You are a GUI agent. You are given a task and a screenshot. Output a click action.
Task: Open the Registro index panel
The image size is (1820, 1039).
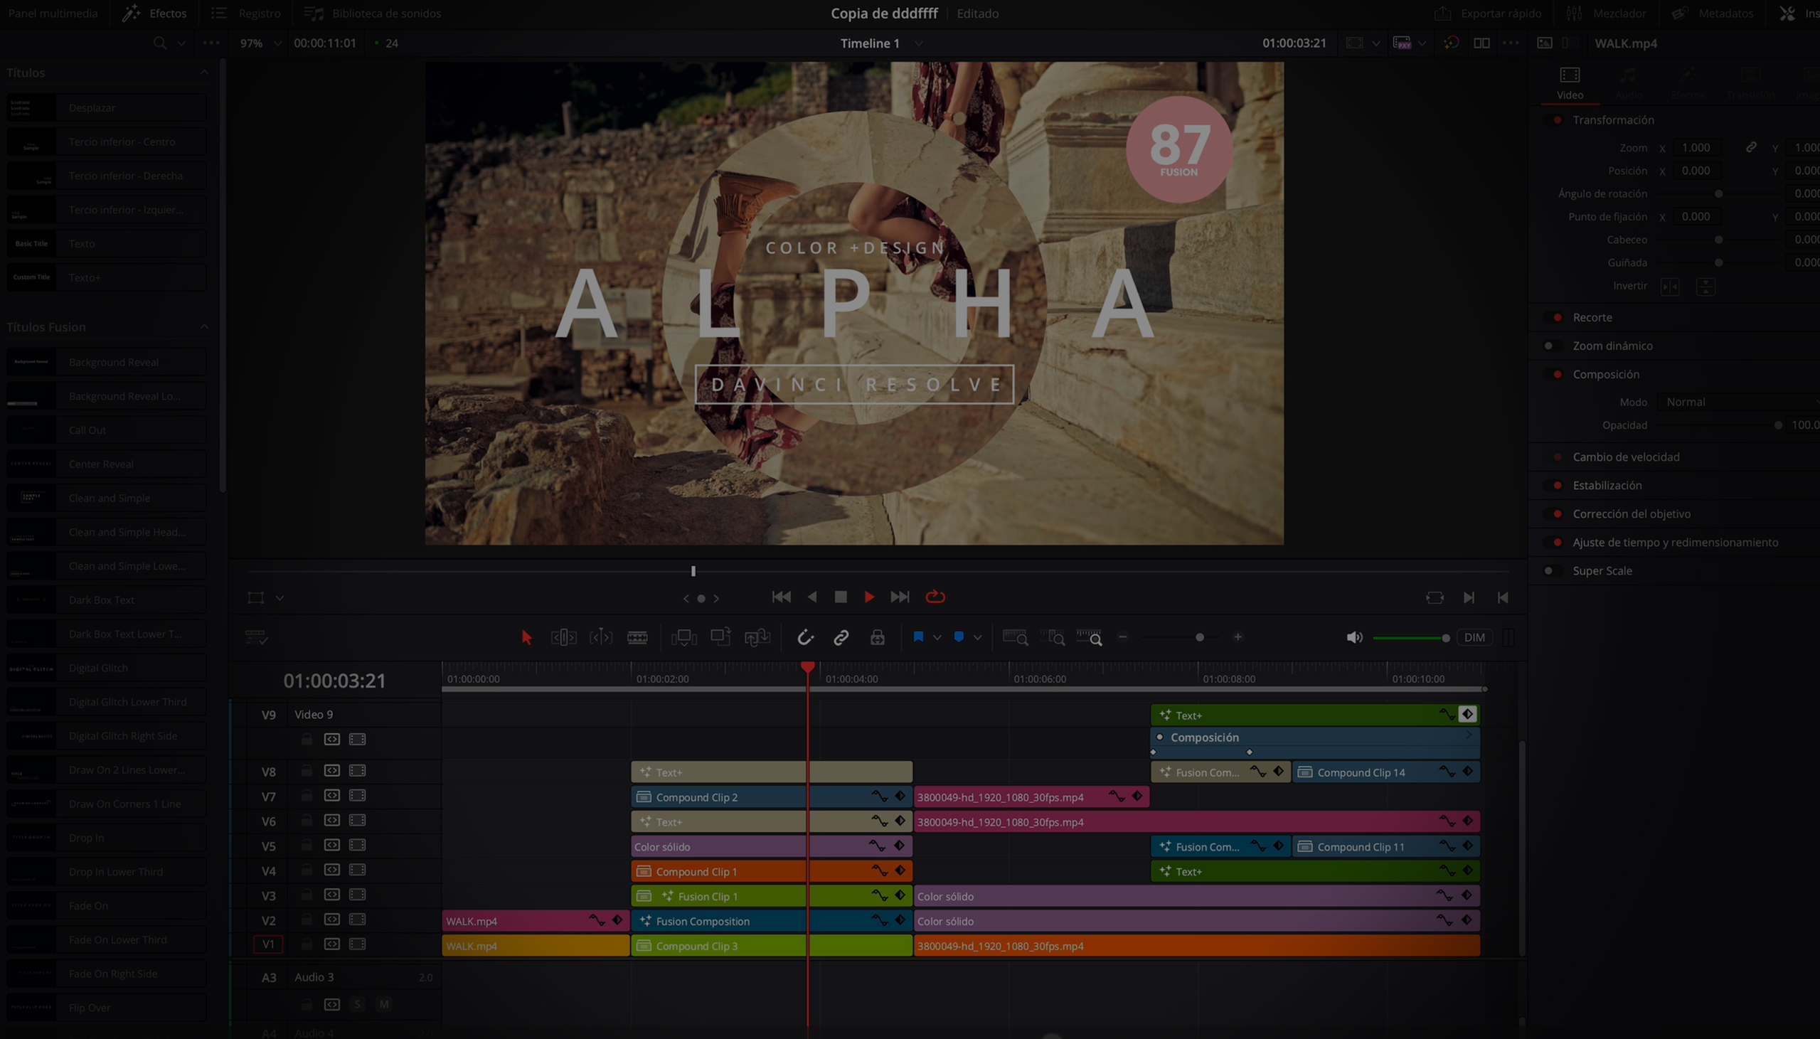(246, 13)
